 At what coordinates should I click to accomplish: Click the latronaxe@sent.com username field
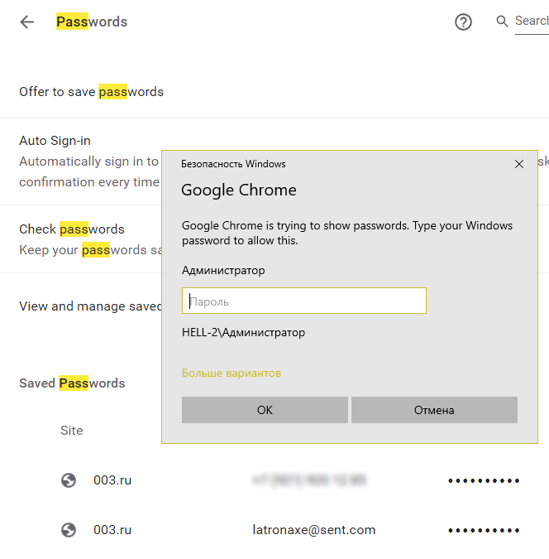coord(314,530)
